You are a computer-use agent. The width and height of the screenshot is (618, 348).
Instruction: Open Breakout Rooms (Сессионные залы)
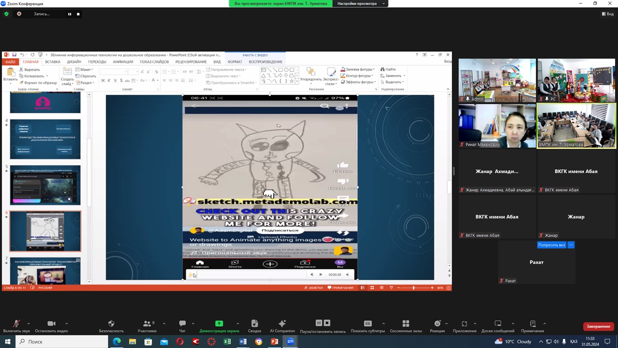pos(406,324)
